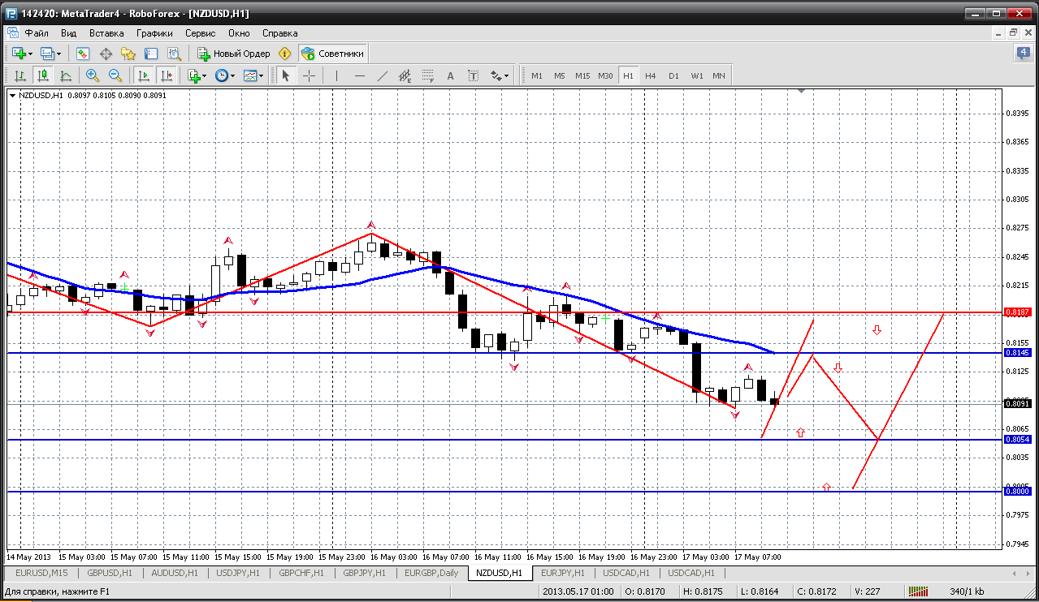
Task: Open the Market Watch window icon
Action: click(83, 54)
